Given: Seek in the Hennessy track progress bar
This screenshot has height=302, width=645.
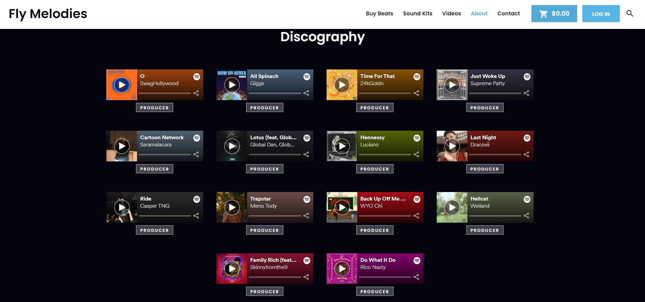Looking at the screenshot, I should [x=385, y=154].
